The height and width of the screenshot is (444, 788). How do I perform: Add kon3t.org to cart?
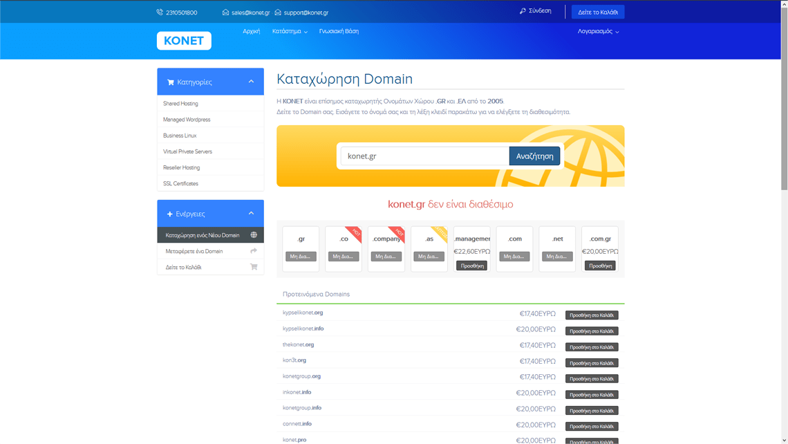[x=592, y=363]
